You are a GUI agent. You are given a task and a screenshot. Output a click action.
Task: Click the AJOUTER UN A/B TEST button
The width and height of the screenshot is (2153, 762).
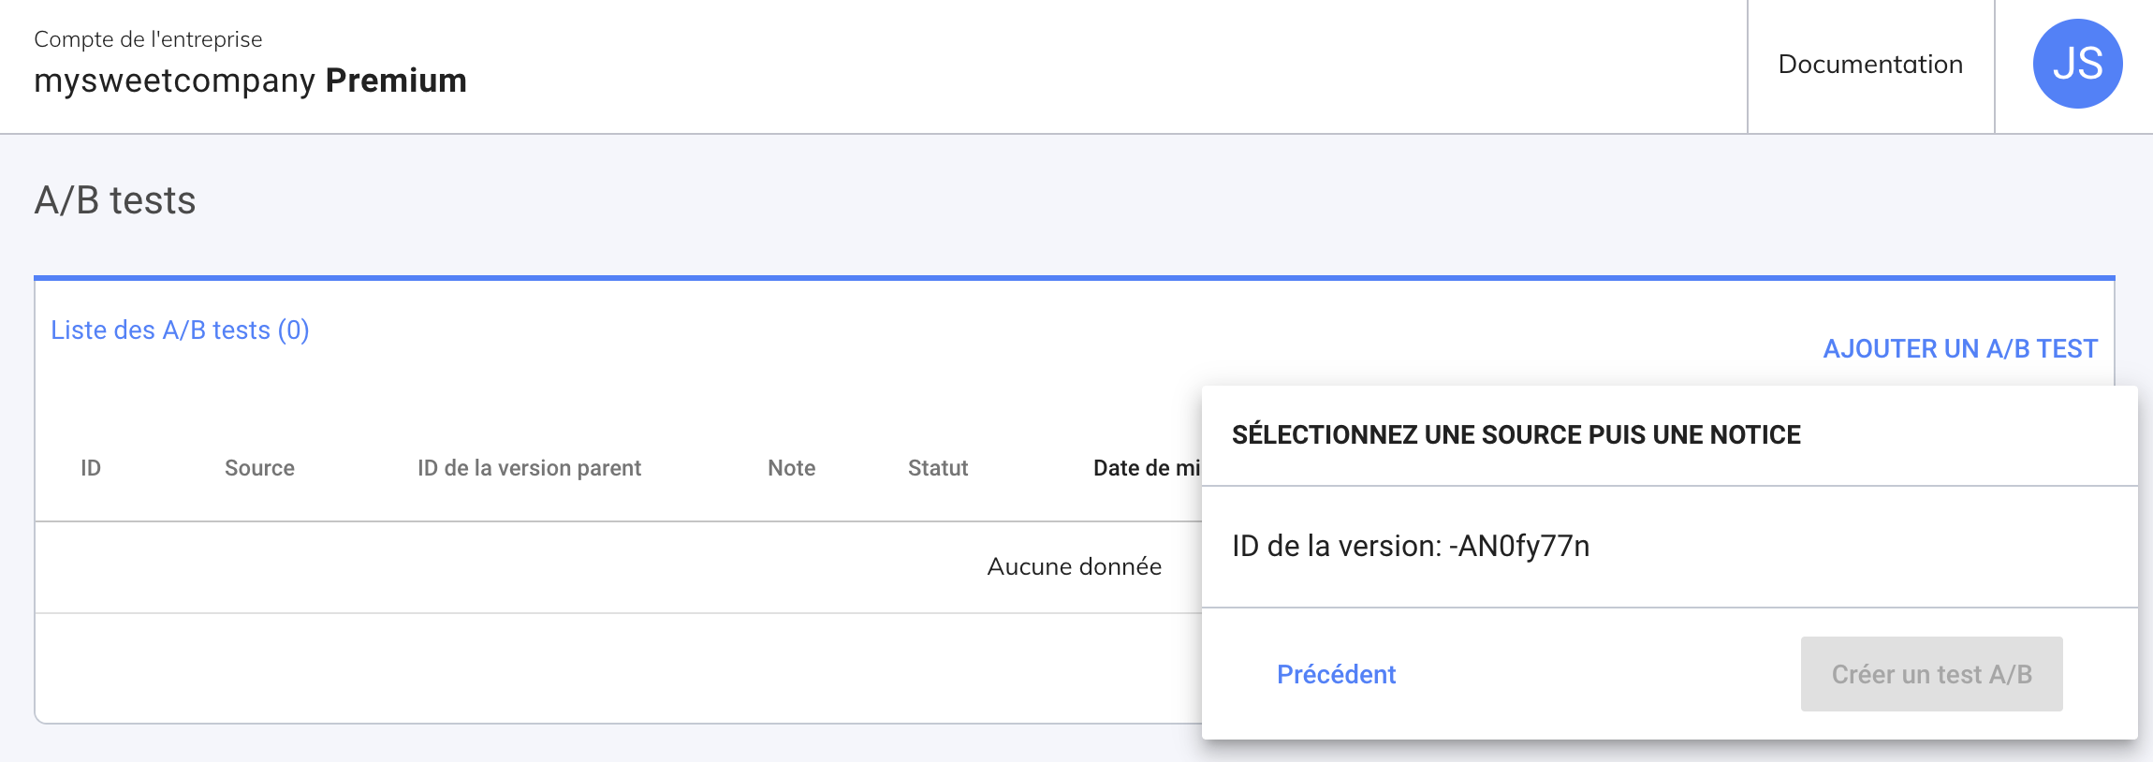pos(1960,349)
